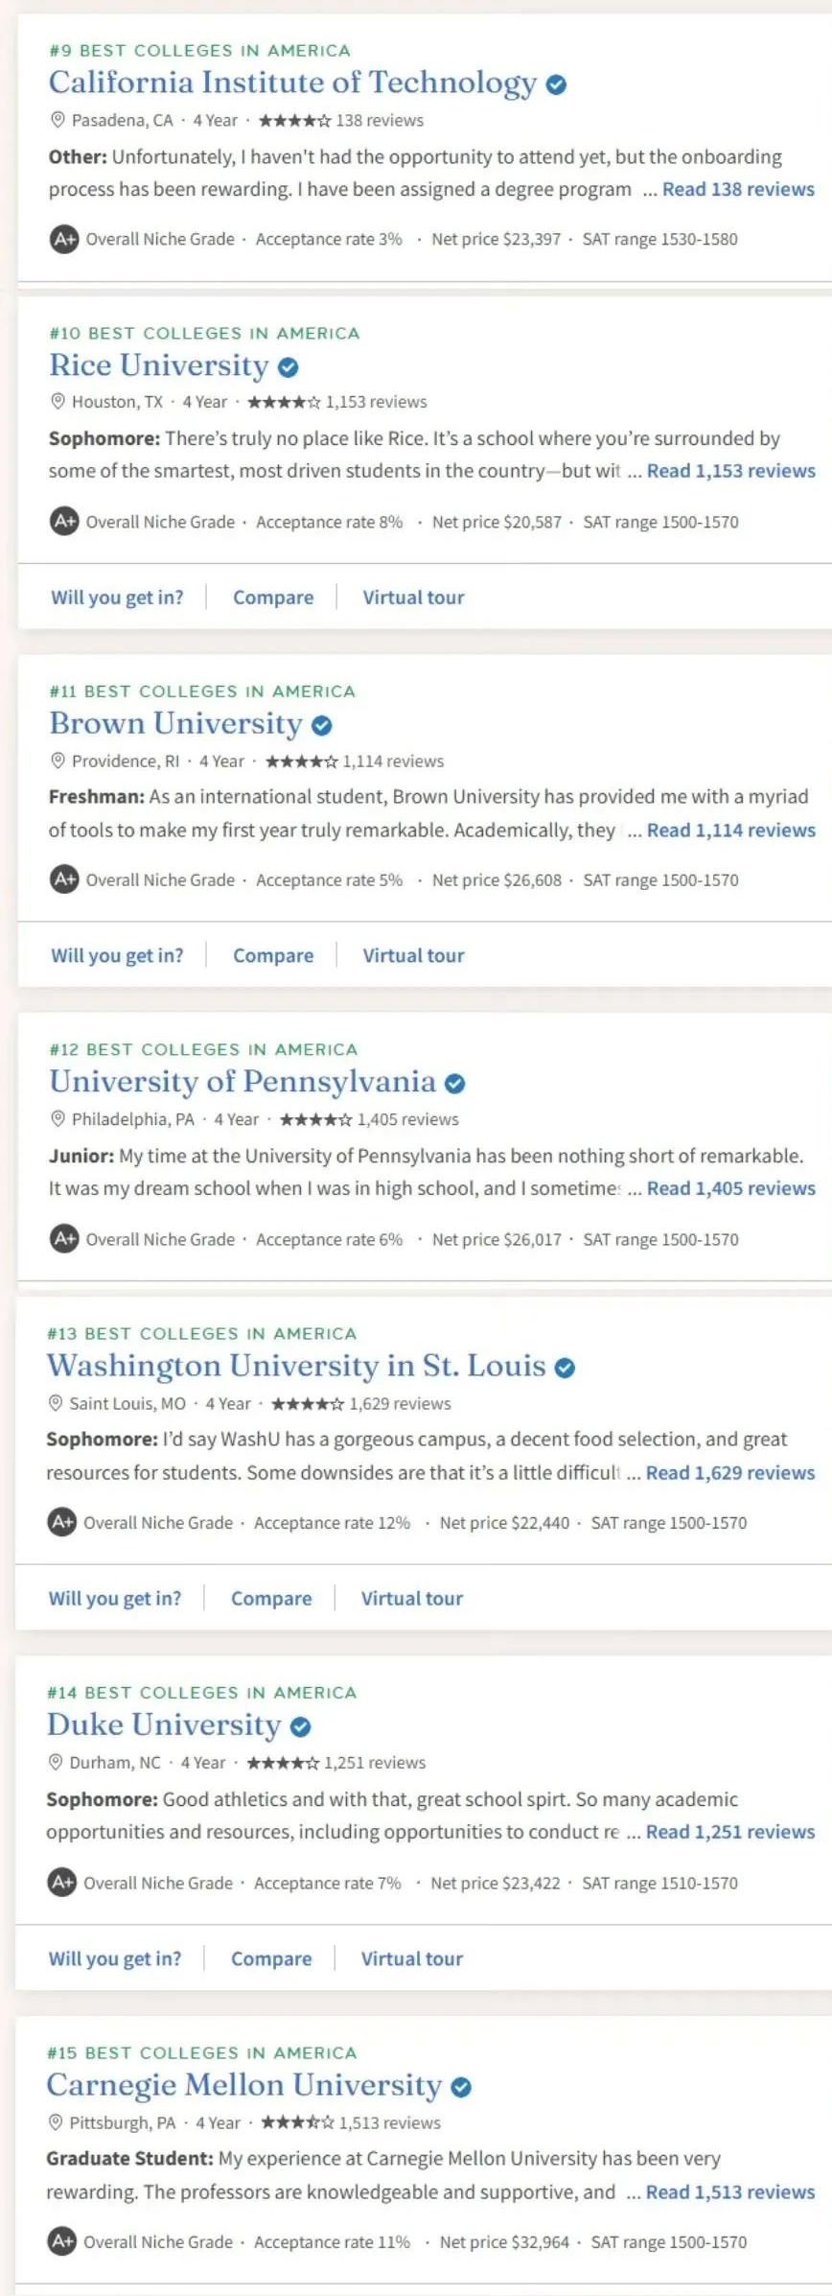Click the verified checkmark next to Rice University
This screenshot has width=832, height=2296.
(x=289, y=366)
